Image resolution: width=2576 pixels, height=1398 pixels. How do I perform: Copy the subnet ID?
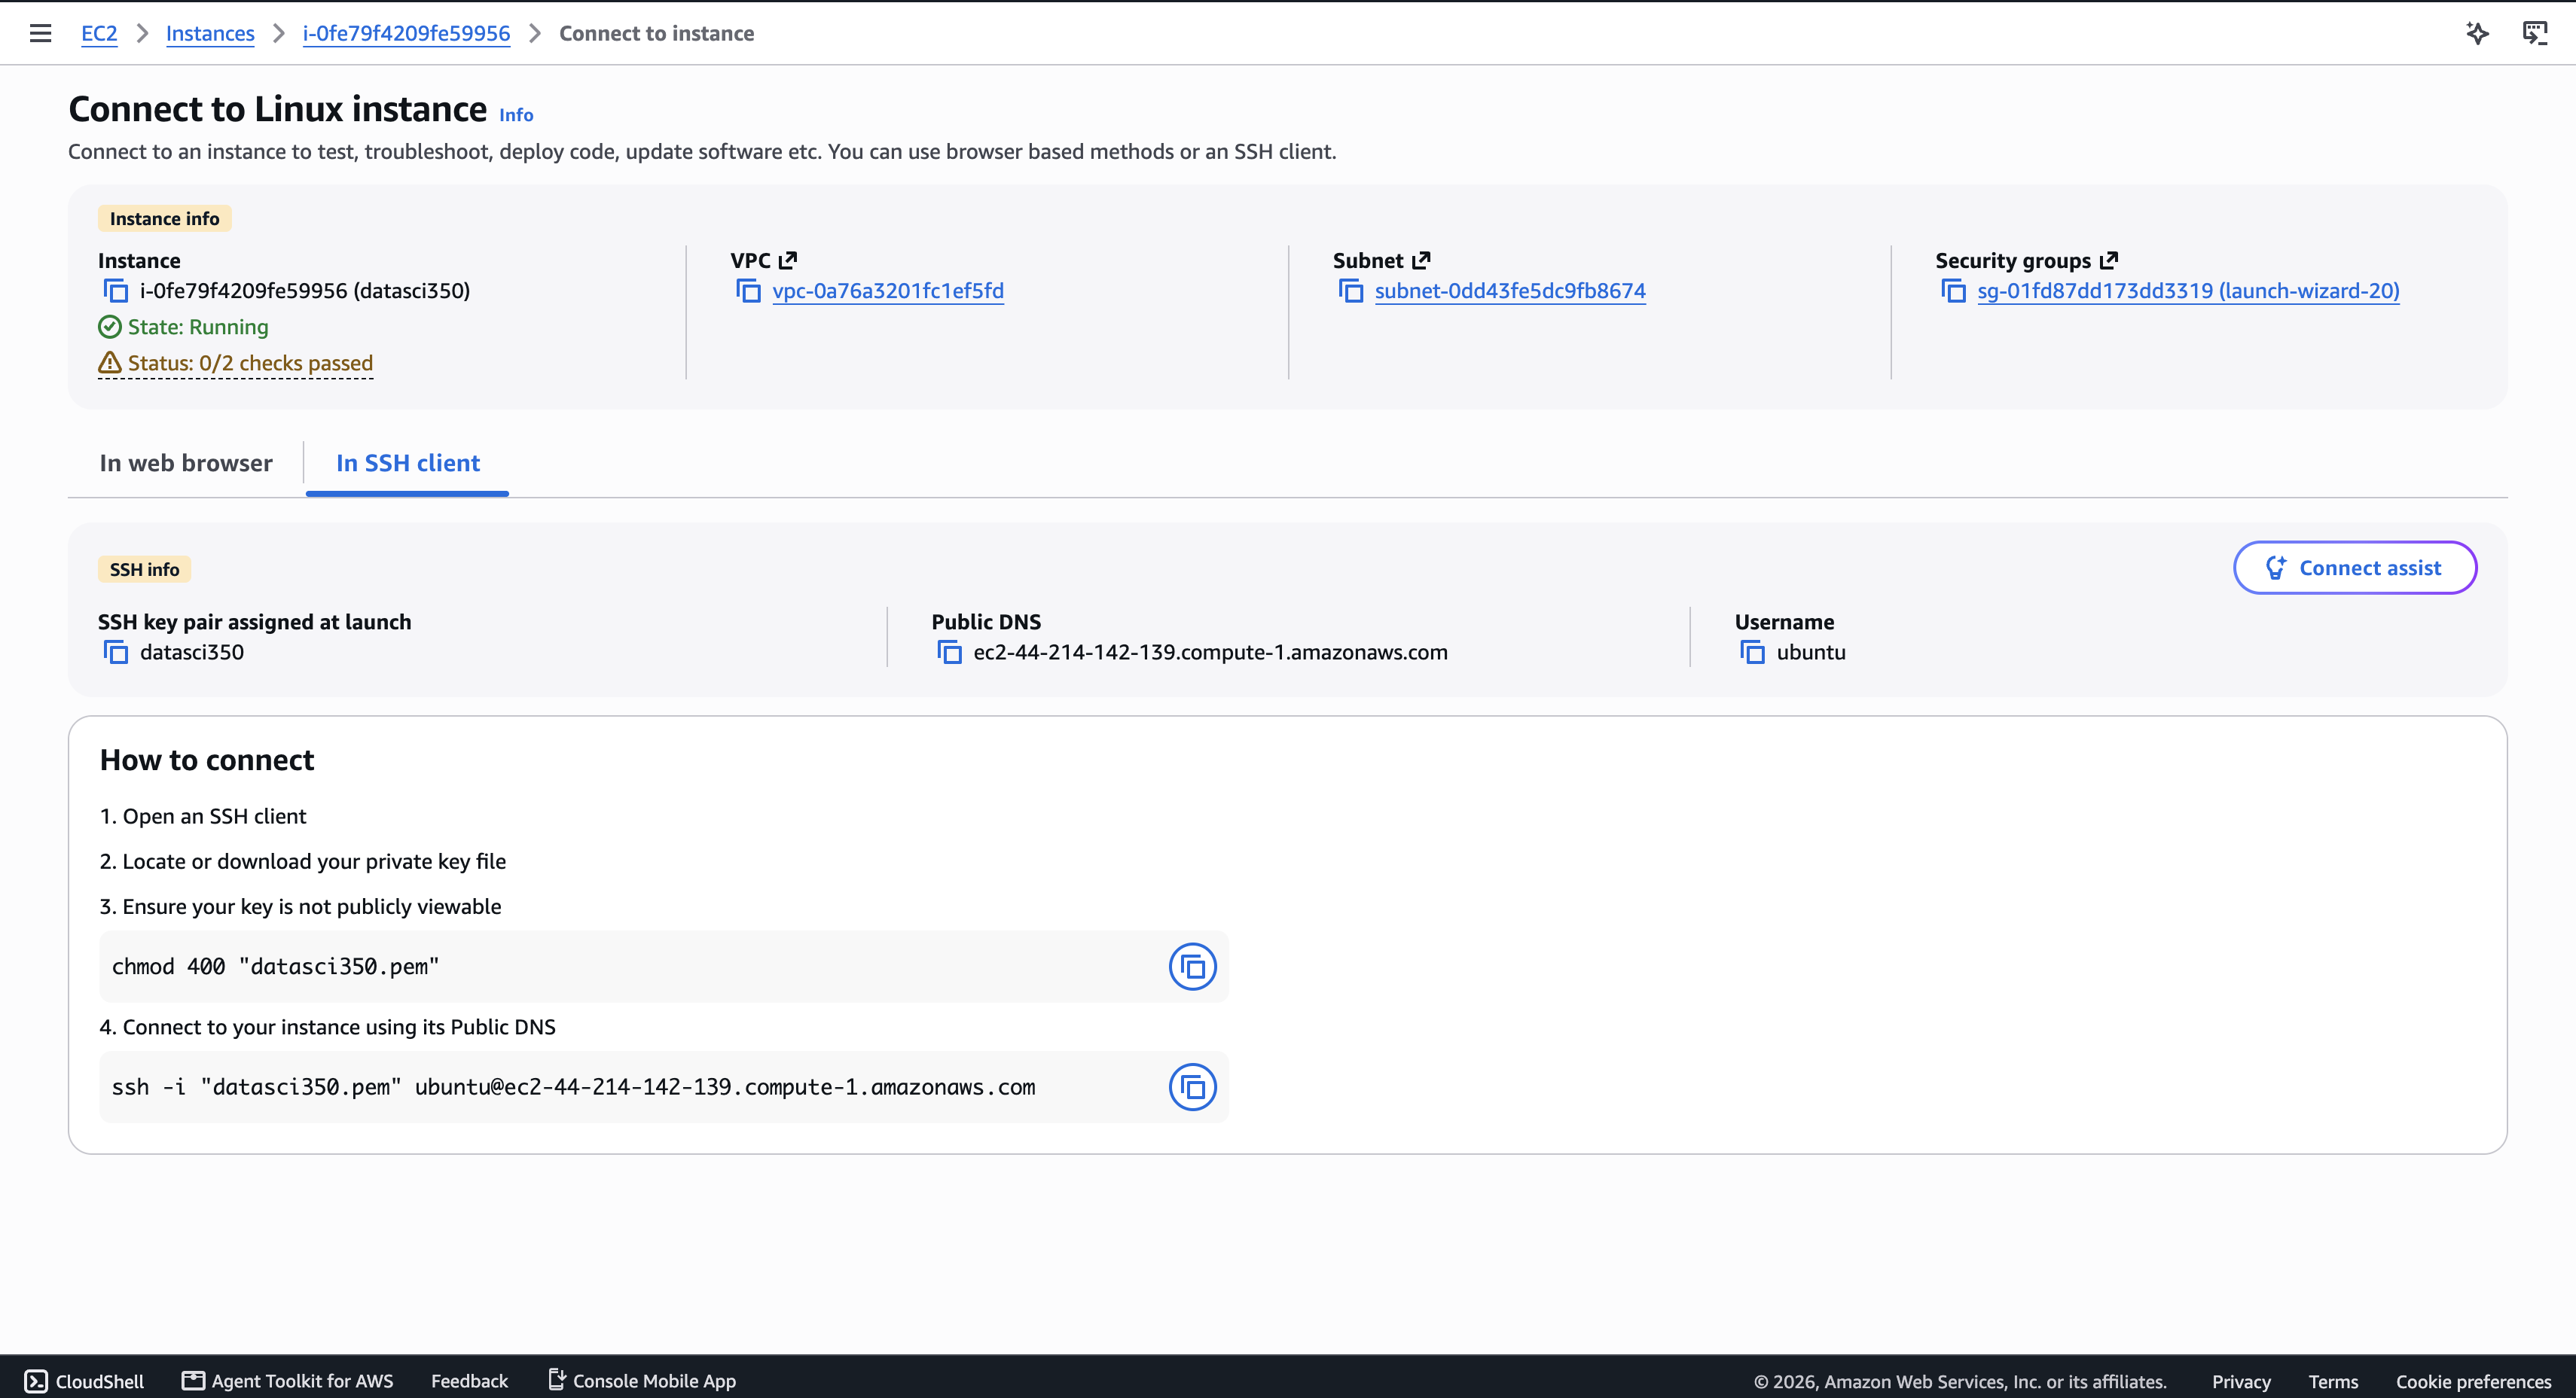tap(1351, 291)
